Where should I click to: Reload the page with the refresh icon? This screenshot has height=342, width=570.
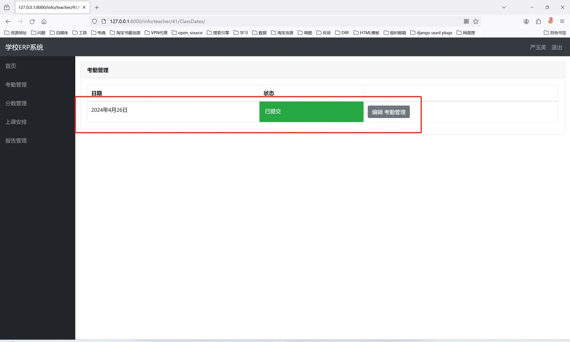click(x=32, y=22)
